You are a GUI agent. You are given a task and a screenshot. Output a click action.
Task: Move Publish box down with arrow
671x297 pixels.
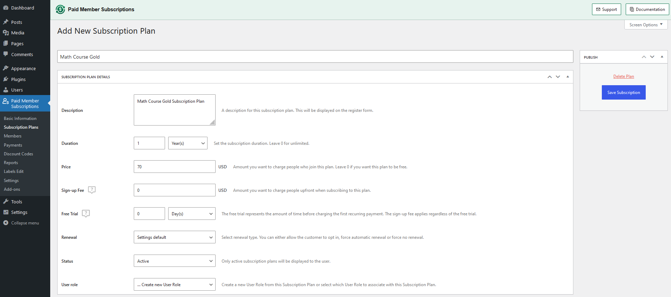tap(652, 57)
